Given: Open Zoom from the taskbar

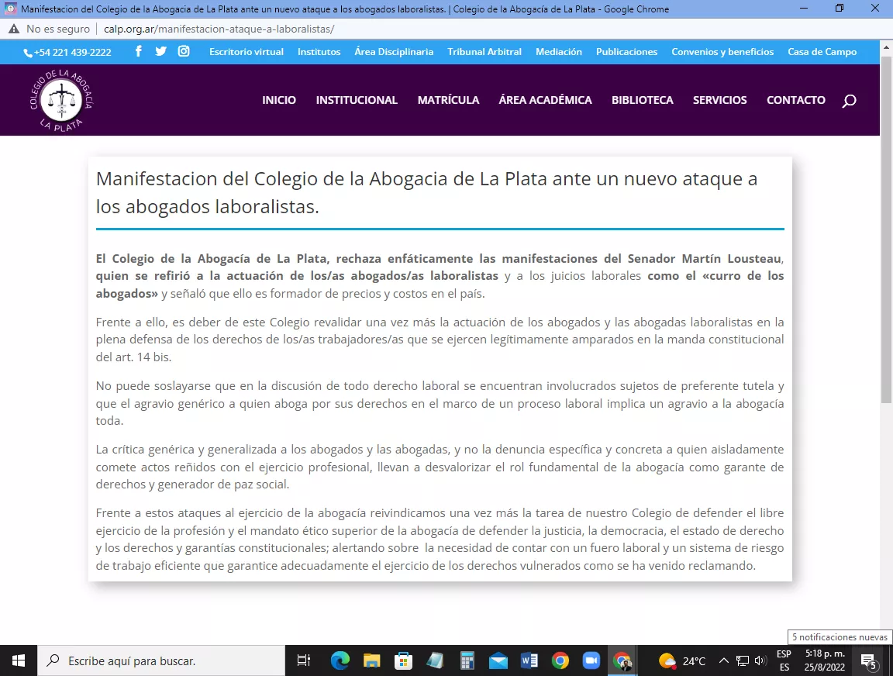Looking at the screenshot, I should (591, 660).
